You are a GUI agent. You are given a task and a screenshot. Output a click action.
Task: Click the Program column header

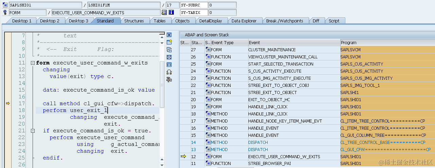tap(387, 43)
